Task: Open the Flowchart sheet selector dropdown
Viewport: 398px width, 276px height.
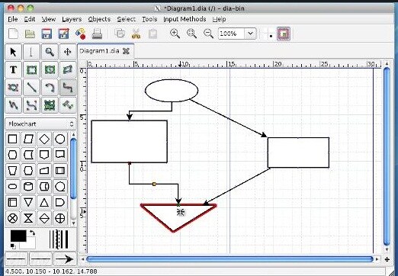Action: (40, 124)
